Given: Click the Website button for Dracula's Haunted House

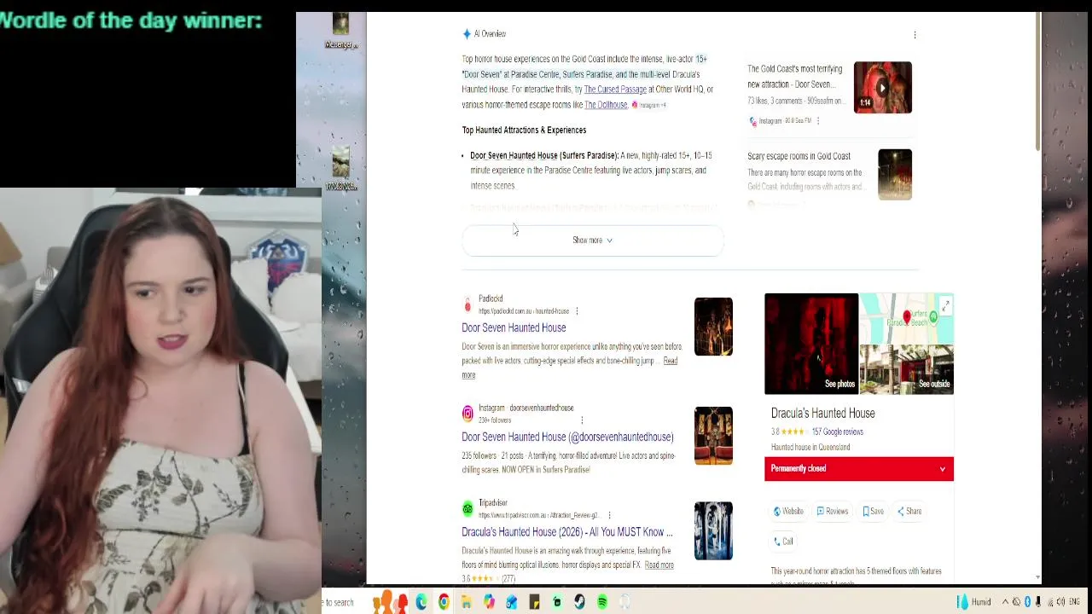Looking at the screenshot, I should pos(788,511).
